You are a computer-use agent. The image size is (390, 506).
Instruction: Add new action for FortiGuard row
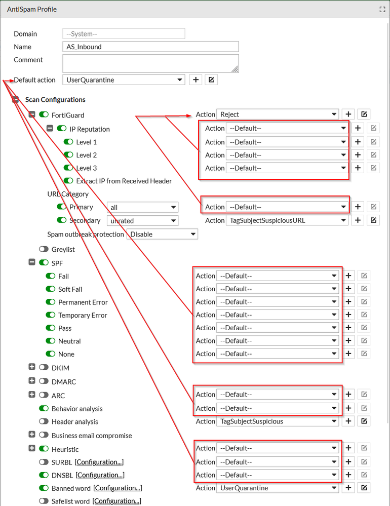tap(348, 114)
